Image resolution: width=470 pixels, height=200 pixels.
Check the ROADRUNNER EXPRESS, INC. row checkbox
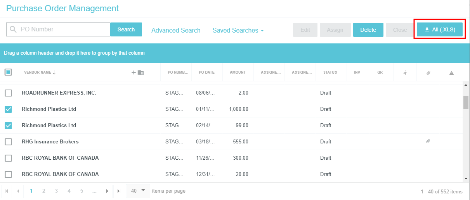8,93
